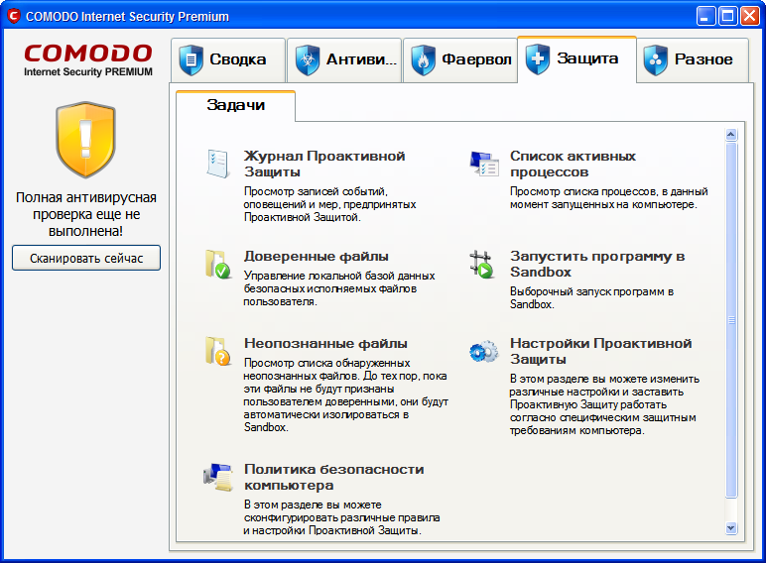Close the COMODO Internet Security window
766x563 pixels.
(750, 16)
